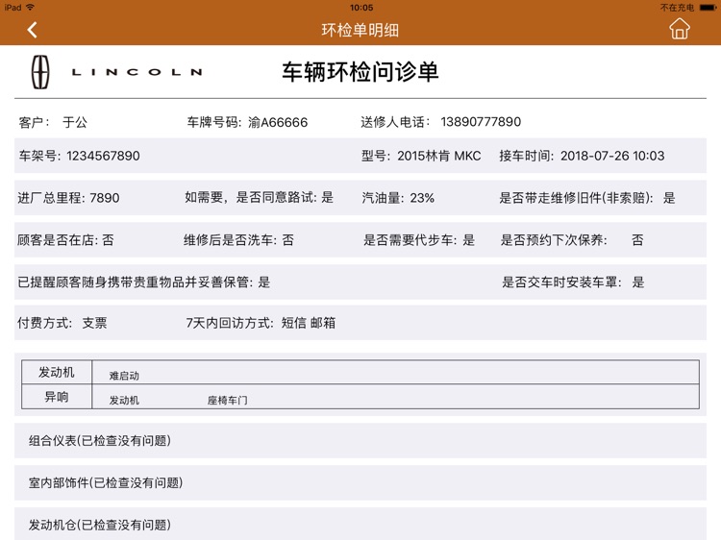Tap payment method 支票
This screenshot has width=721, height=540.
[95, 323]
